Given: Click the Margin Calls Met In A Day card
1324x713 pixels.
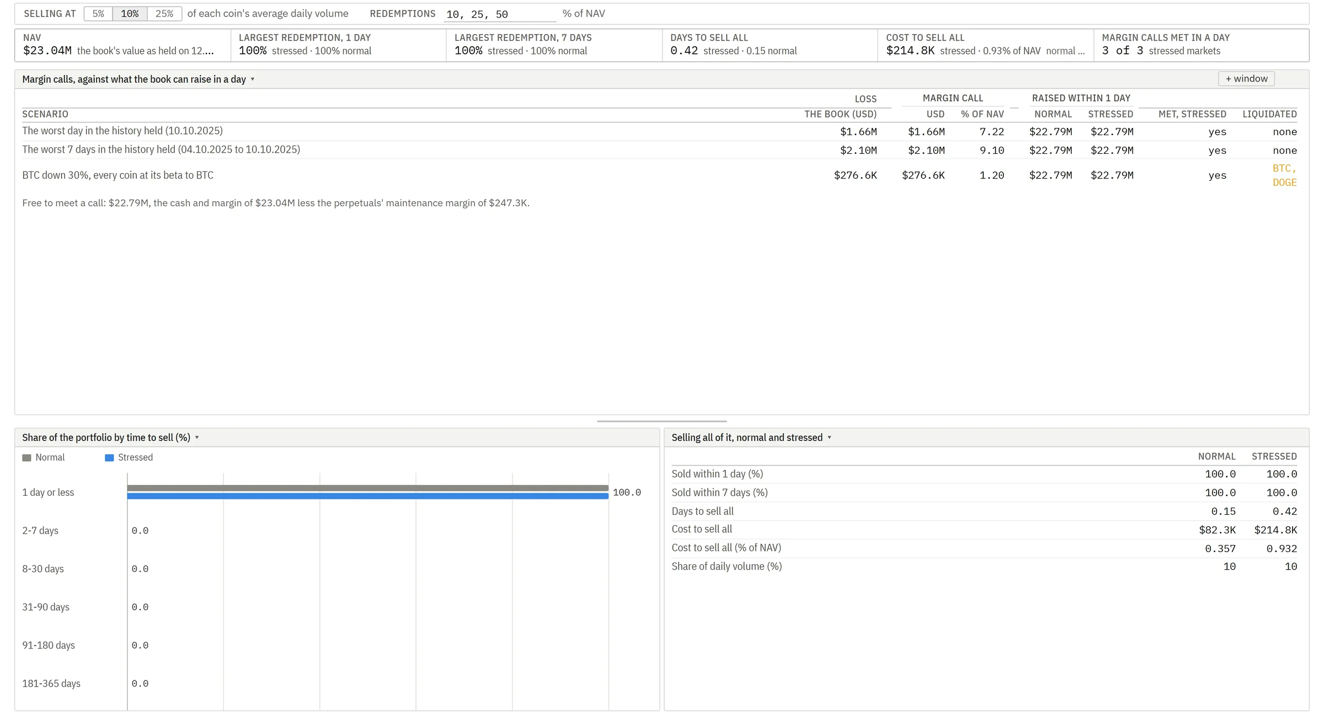Looking at the screenshot, I should (x=1202, y=45).
